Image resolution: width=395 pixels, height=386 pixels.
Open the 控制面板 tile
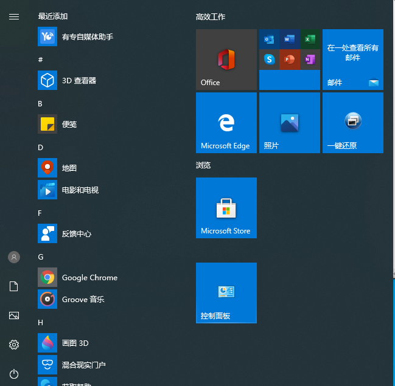(226, 293)
